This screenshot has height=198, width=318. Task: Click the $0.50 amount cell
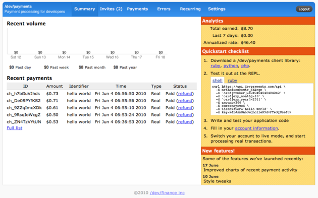tap(52, 115)
